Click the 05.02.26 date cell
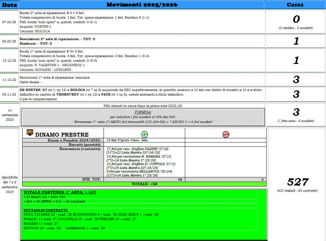 click(x=9, y=41)
